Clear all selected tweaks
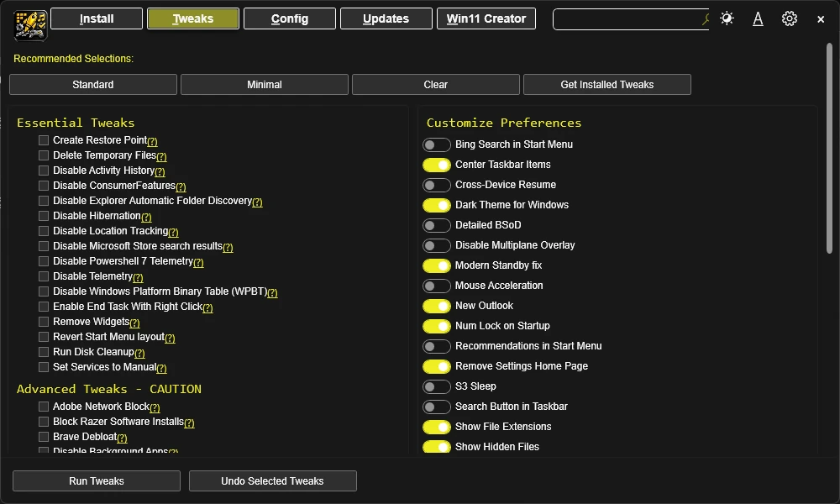840x504 pixels. (x=435, y=85)
